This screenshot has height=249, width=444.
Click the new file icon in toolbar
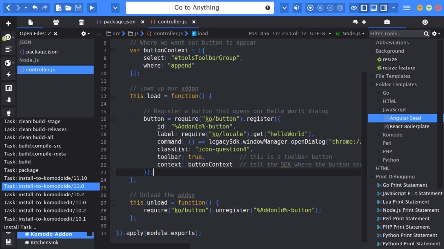58,8
